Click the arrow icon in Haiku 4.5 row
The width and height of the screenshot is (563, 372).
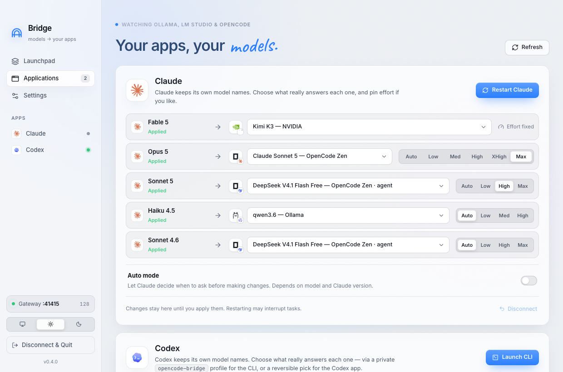(x=218, y=215)
